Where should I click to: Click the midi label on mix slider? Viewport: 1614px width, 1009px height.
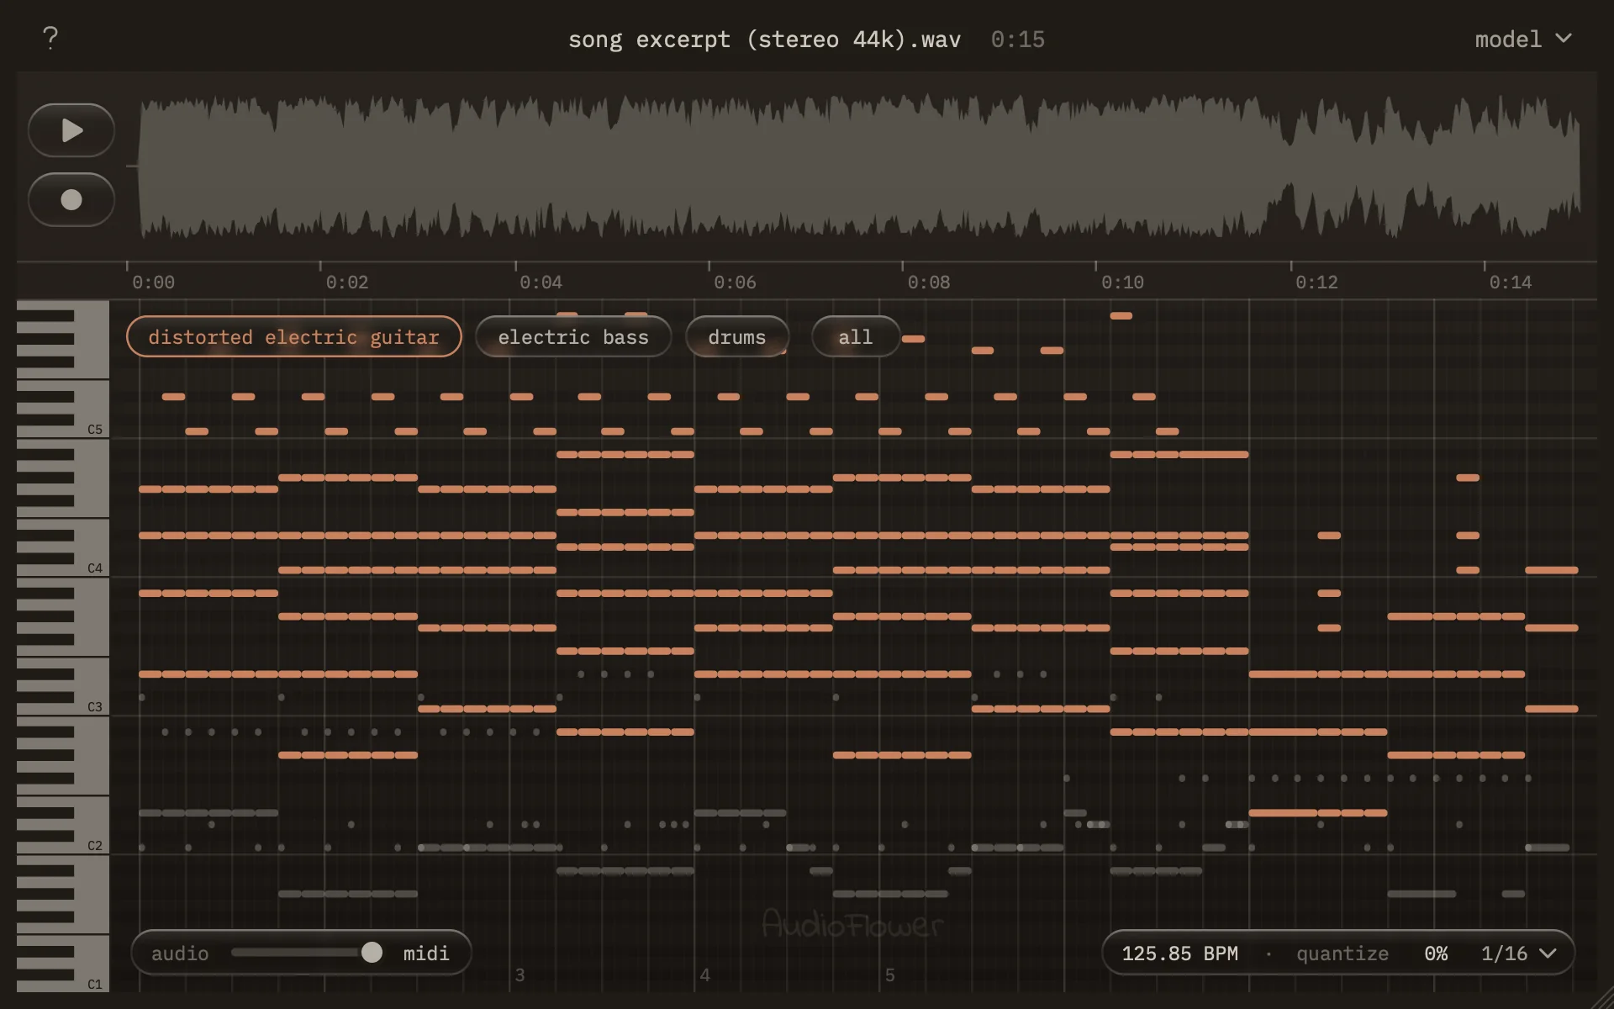(426, 953)
